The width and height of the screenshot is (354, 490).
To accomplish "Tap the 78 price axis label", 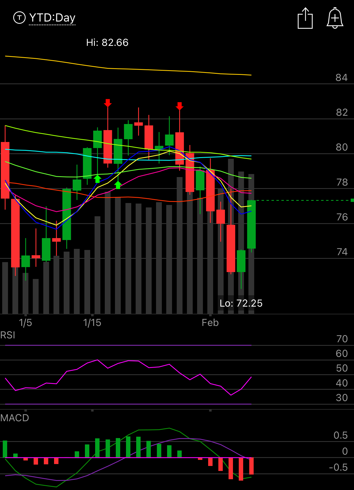I will (342, 182).
